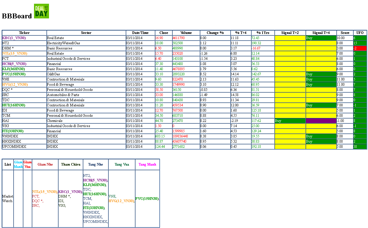
Task: Sort by the Volume column header
Action: pyautogui.click(x=186, y=33)
